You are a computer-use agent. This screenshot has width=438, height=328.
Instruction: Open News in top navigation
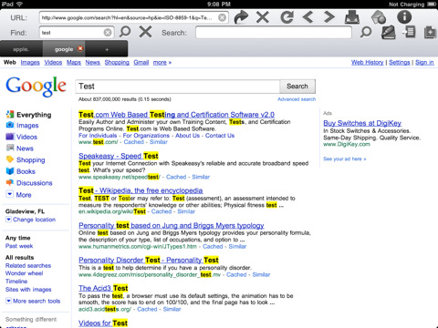tap(92, 62)
